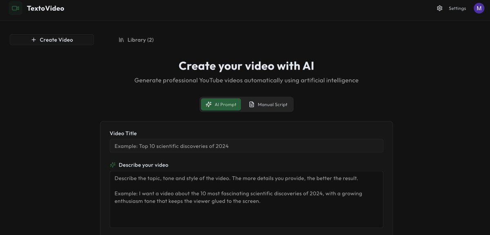Open the user avatar M

(x=479, y=8)
